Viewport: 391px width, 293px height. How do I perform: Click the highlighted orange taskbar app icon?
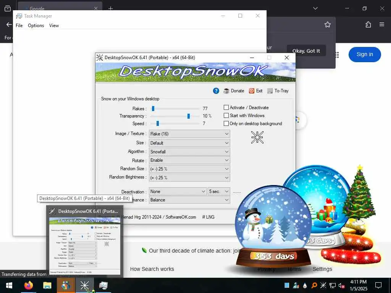pyautogui.click(x=66, y=285)
